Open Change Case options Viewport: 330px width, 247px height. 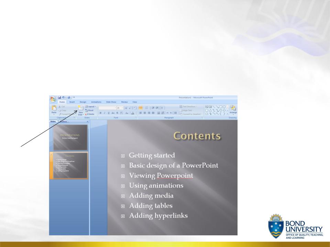click(127, 113)
